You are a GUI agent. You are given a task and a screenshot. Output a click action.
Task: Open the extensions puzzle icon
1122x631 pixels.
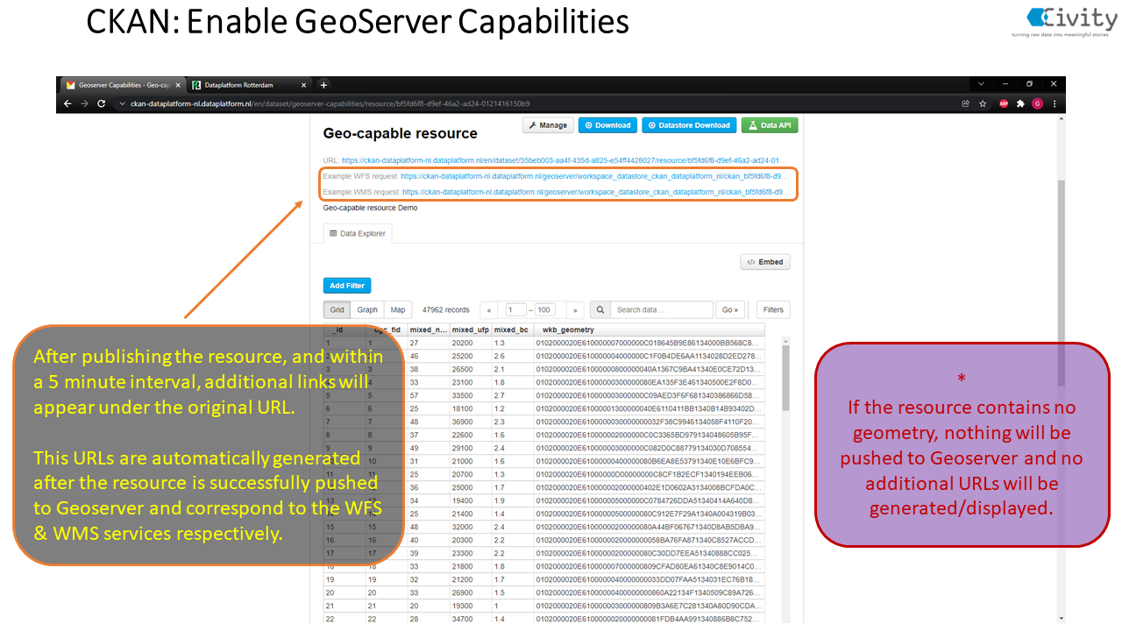[x=1020, y=103]
